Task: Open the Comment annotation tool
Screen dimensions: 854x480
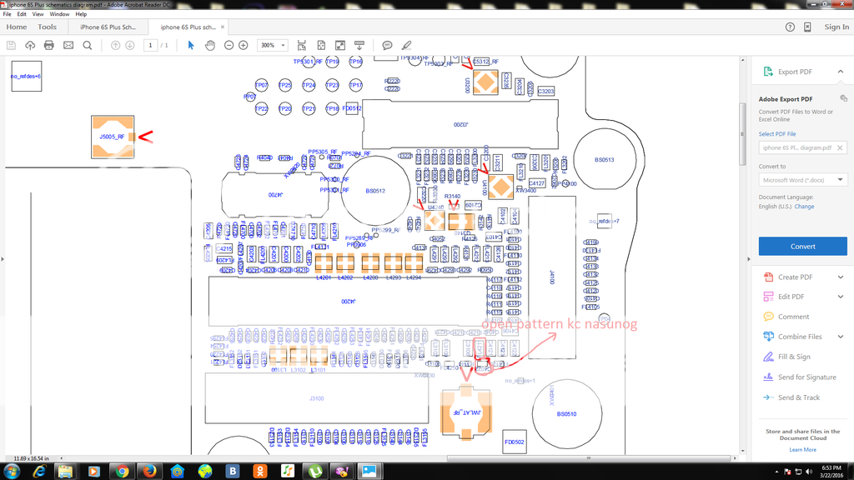Action: tap(387, 46)
